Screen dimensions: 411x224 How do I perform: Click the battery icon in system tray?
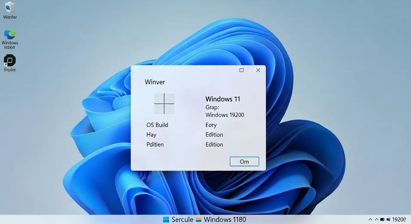coord(382,220)
